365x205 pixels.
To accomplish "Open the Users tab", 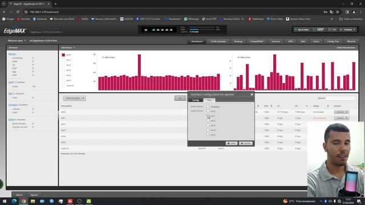I will point(316,42).
